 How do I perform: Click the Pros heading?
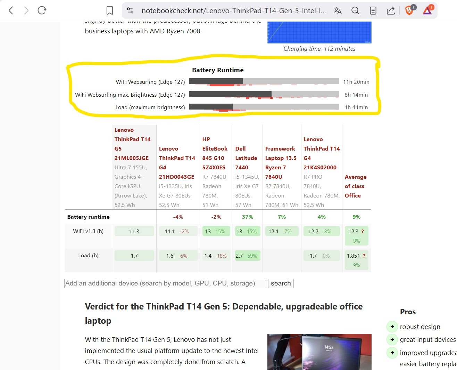click(x=408, y=312)
